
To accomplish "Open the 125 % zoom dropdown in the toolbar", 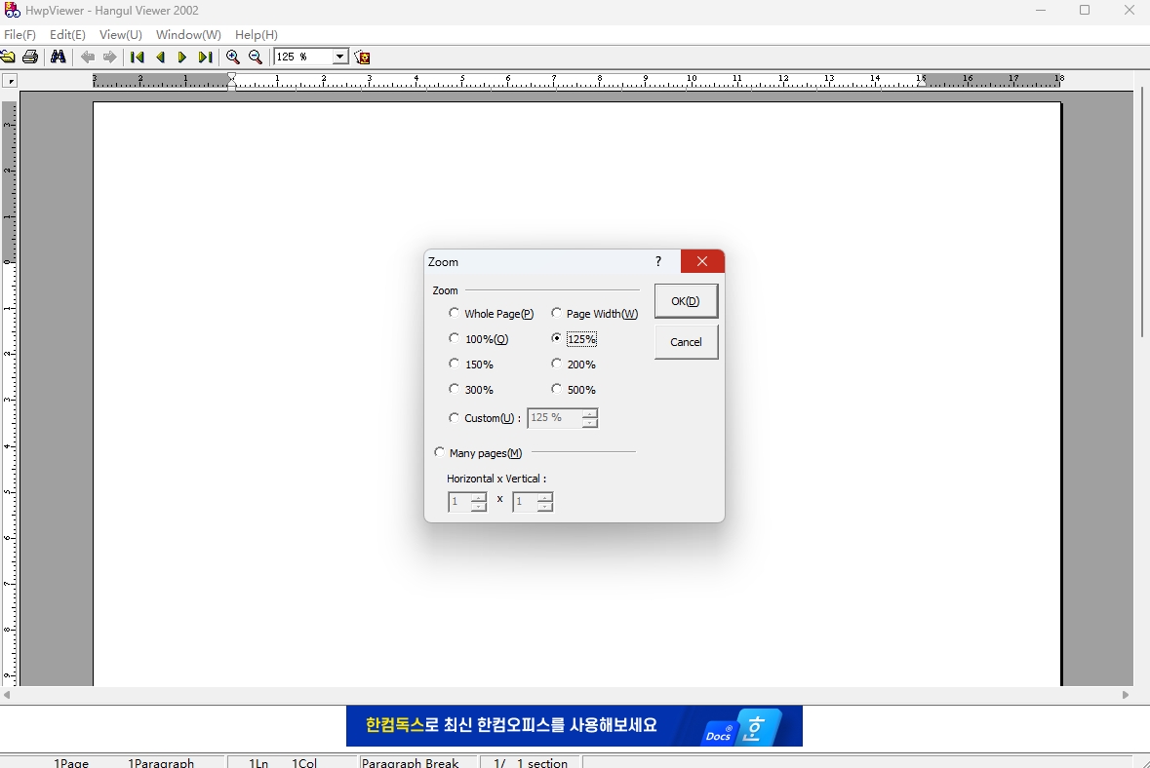I will tap(339, 58).
